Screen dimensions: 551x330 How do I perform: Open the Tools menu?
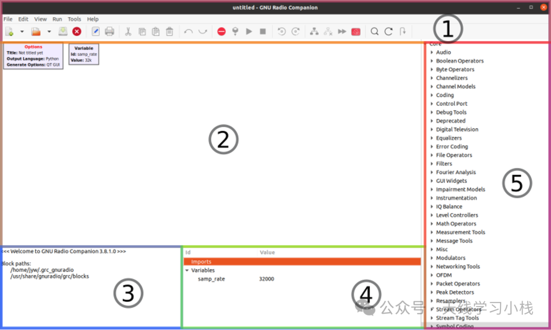pyautogui.click(x=74, y=19)
